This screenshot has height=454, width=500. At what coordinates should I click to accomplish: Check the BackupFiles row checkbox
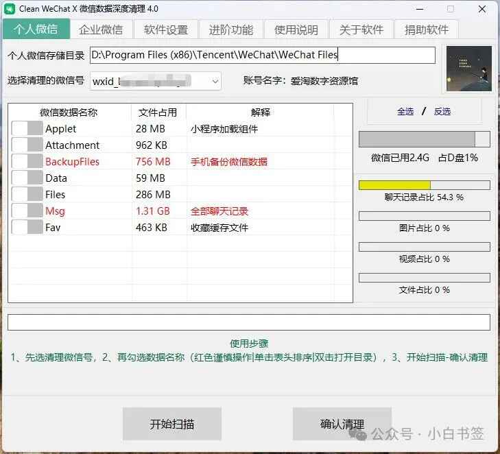pos(27,161)
